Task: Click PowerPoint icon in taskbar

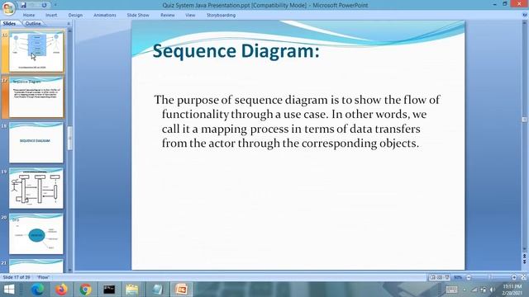Action: coord(181,290)
